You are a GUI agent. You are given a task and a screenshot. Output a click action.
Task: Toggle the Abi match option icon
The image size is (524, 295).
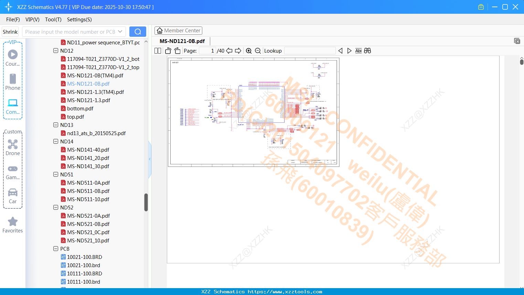tap(358, 51)
